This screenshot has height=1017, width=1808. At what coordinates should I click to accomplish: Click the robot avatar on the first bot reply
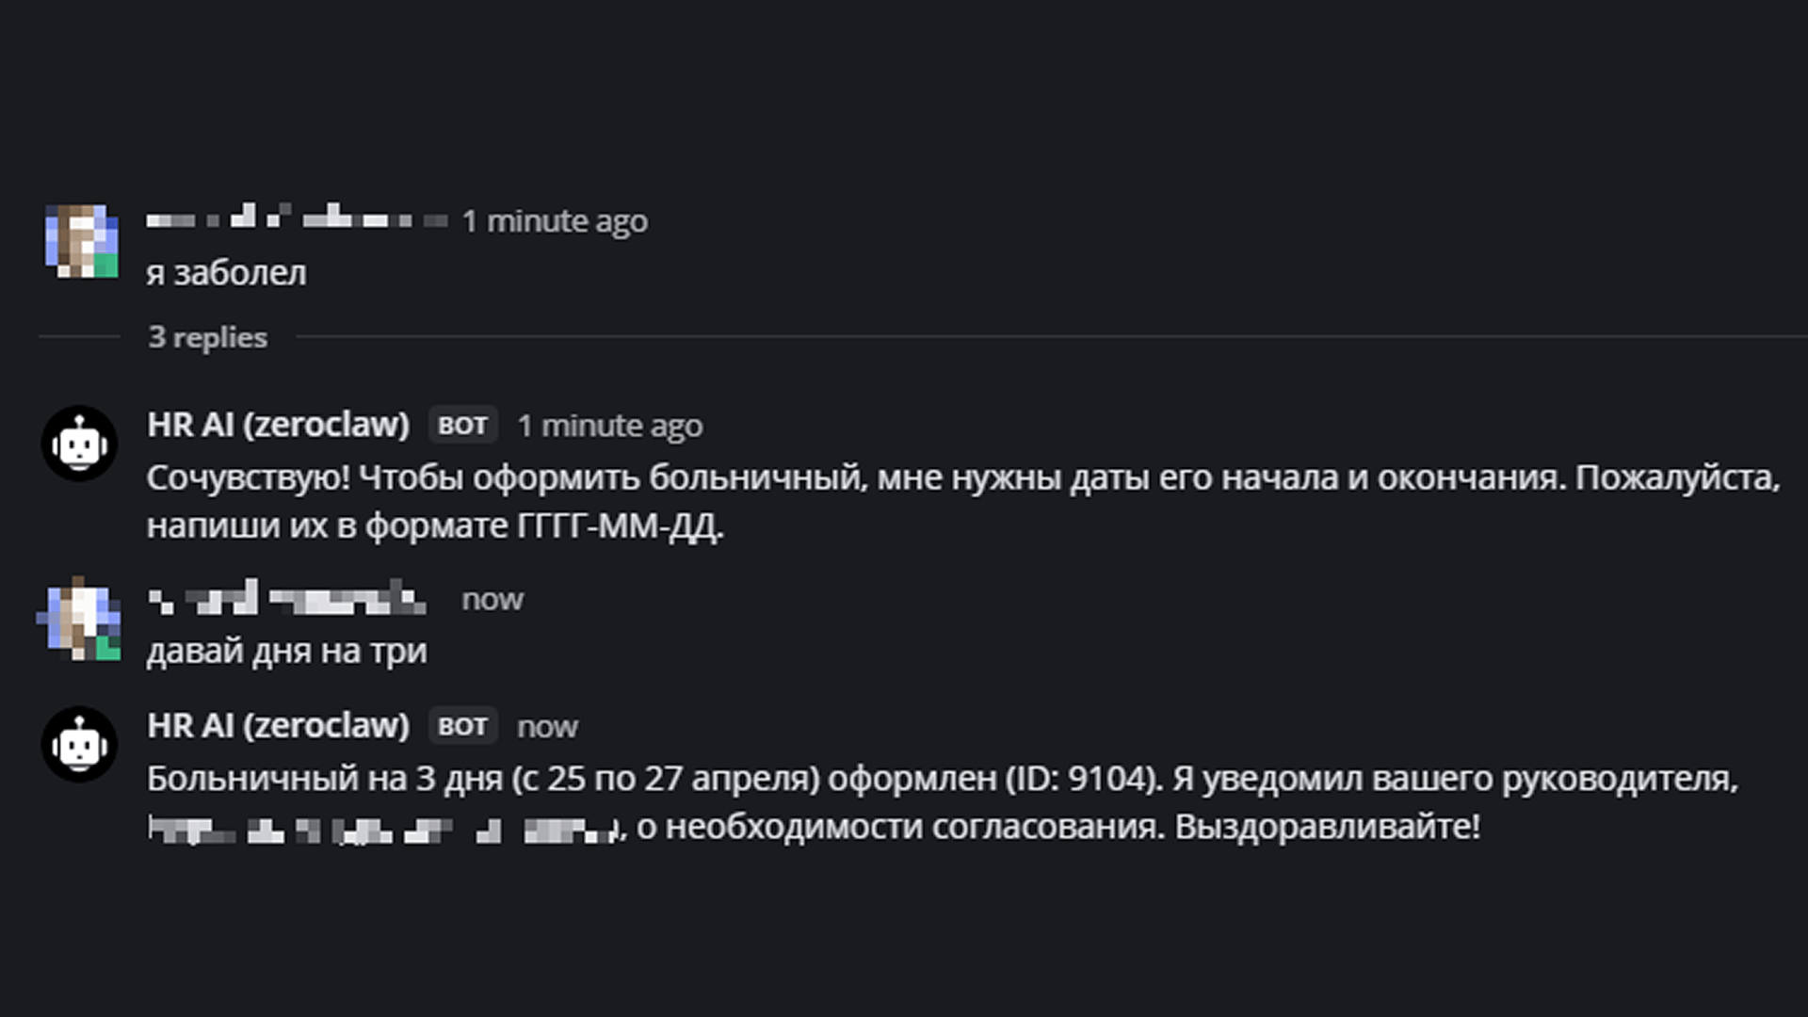click(x=79, y=444)
